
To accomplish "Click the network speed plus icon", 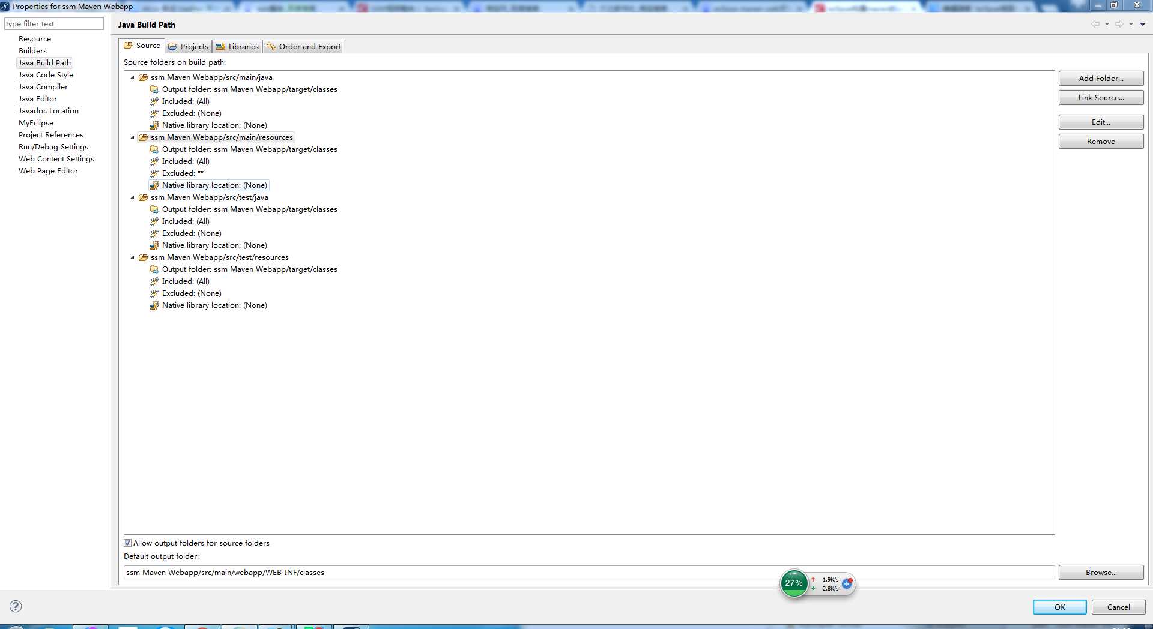I will click(847, 583).
